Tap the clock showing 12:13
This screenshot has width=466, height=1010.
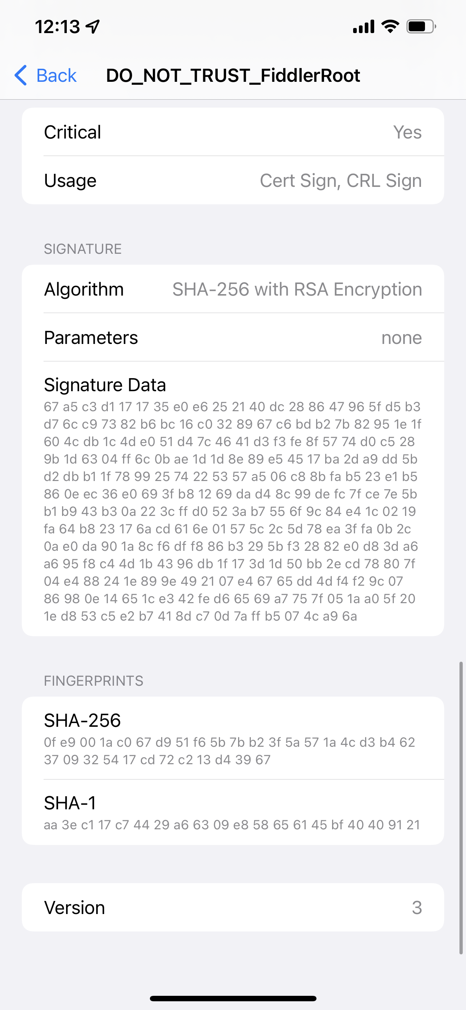[57, 27]
